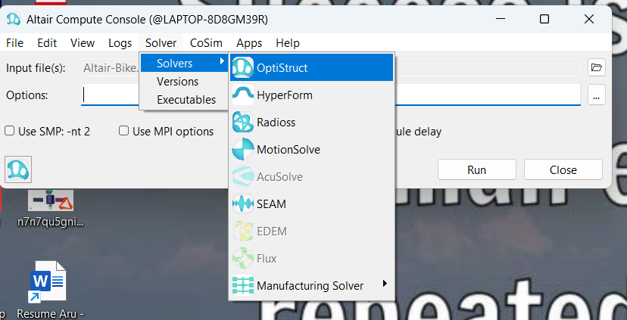Toggle the Use MPI options checkbox
This screenshot has width=627, height=320.
[124, 131]
